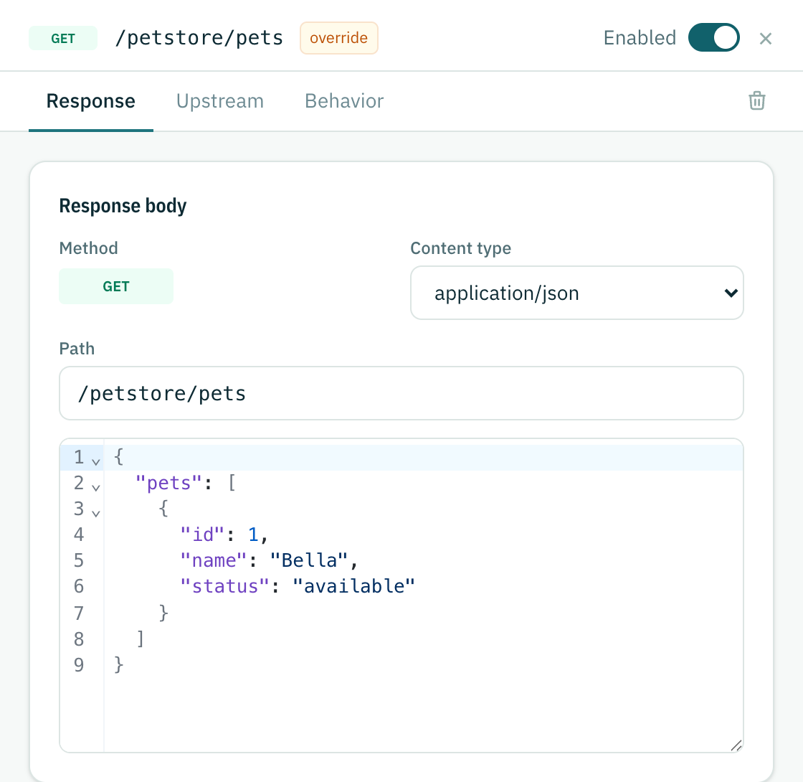Click the Content type label
803x782 pixels.
tap(460, 248)
